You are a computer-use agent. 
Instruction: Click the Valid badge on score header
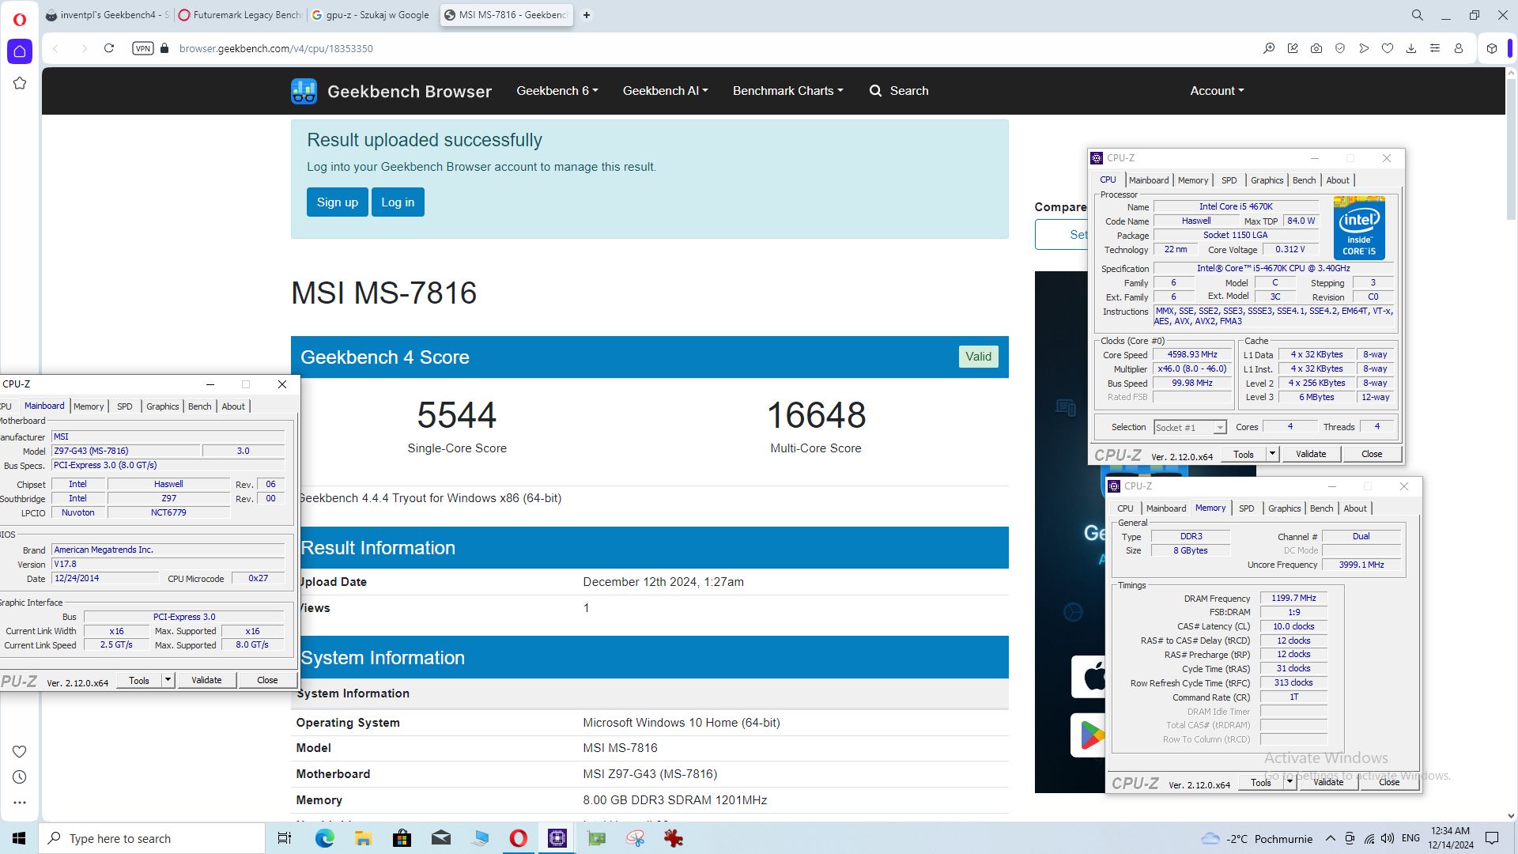click(979, 357)
